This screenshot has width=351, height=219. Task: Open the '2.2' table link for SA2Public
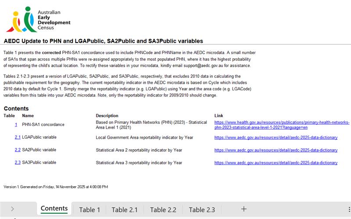(18, 150)
